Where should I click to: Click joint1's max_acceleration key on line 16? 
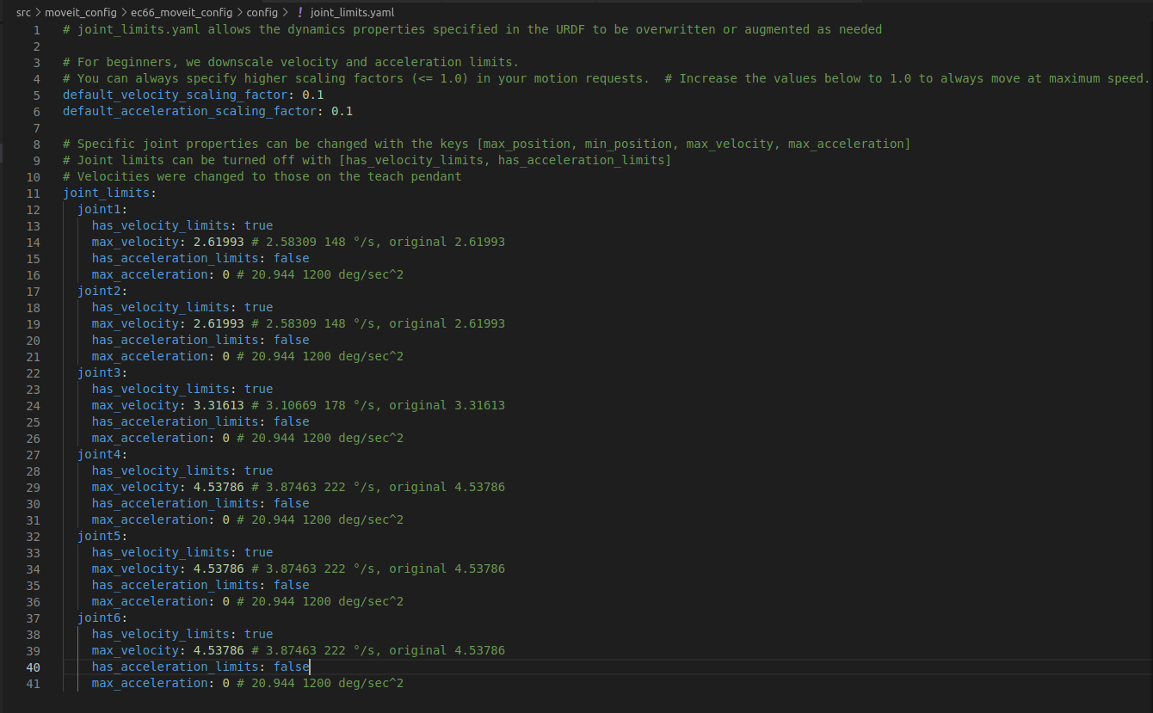(x=150, y=275)
